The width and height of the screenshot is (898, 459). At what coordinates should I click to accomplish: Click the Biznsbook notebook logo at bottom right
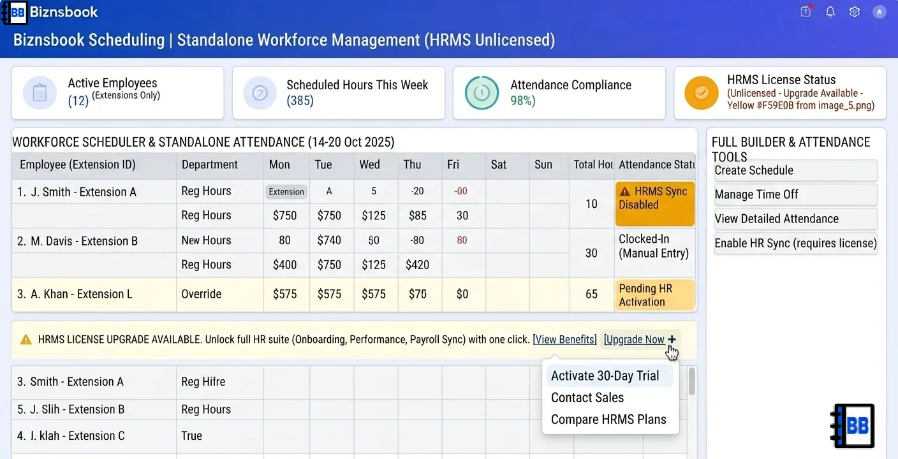point(853,426)
